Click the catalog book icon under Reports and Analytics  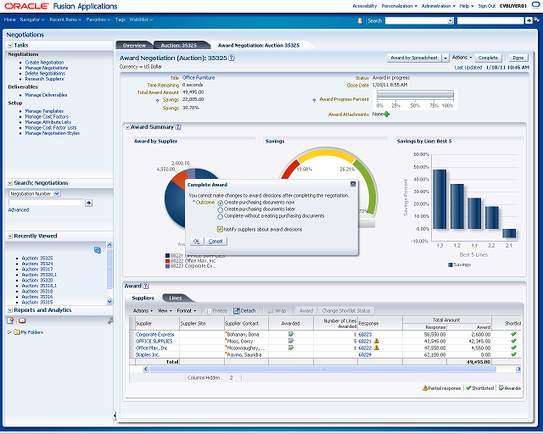tap(22, 320)
